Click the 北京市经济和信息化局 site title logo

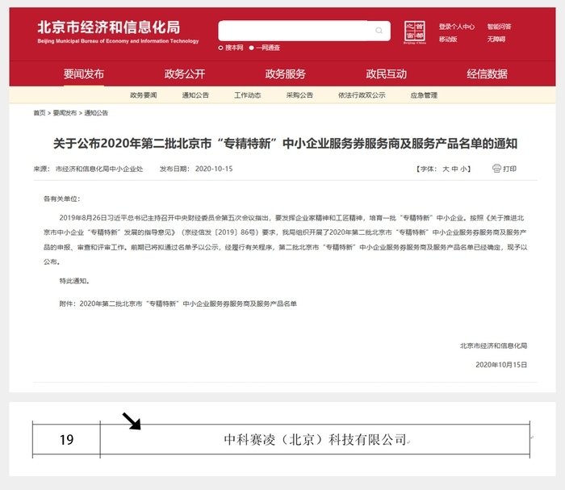coord(118,31)
